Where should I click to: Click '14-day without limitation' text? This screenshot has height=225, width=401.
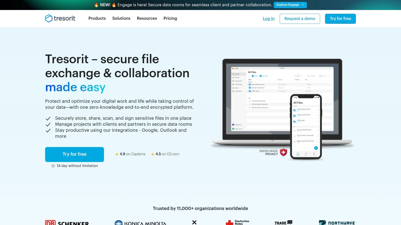click(77, 166)
